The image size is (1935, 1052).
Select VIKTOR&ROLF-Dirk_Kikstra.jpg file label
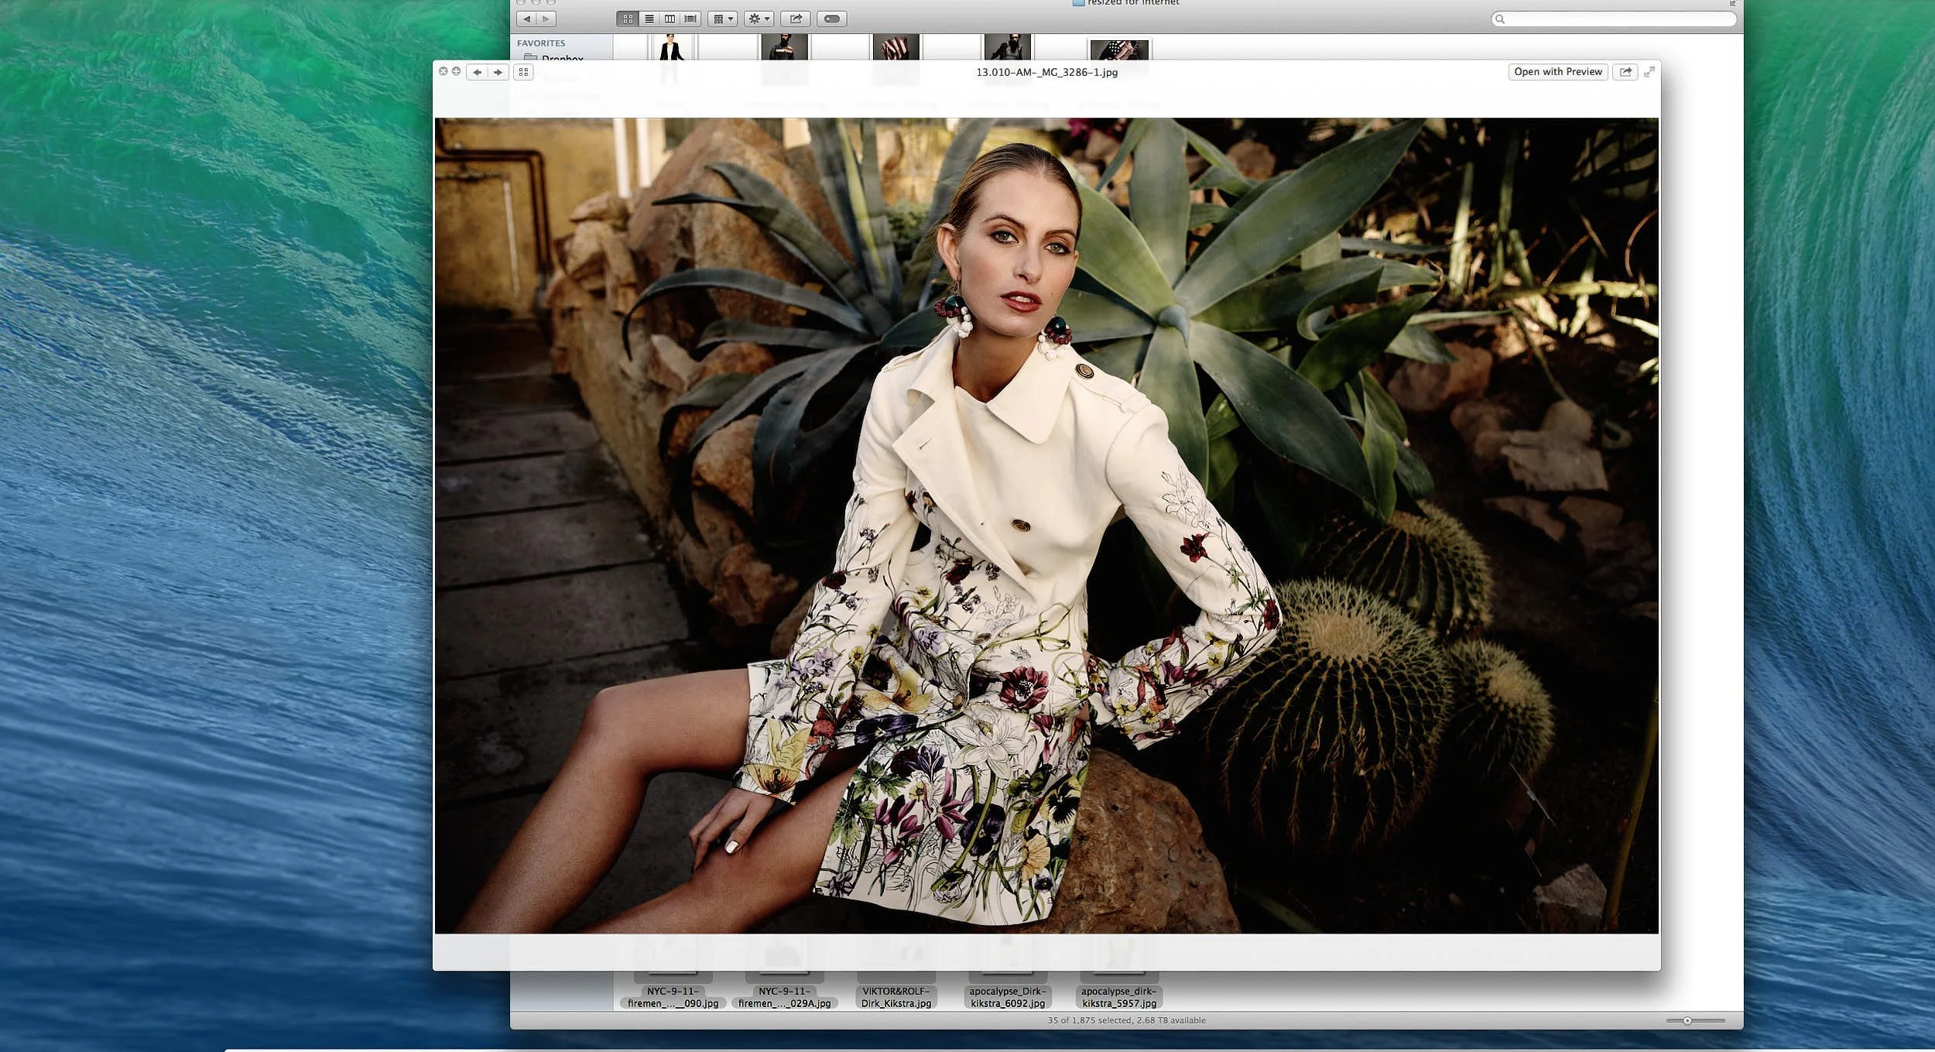896,997
